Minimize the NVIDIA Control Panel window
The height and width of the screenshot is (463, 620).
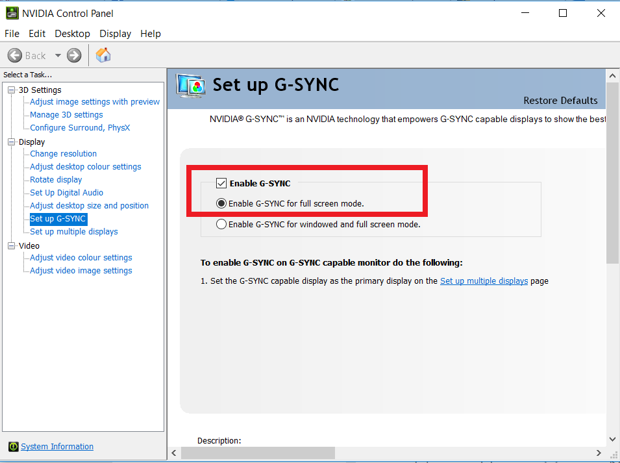(x=525, y=13)
